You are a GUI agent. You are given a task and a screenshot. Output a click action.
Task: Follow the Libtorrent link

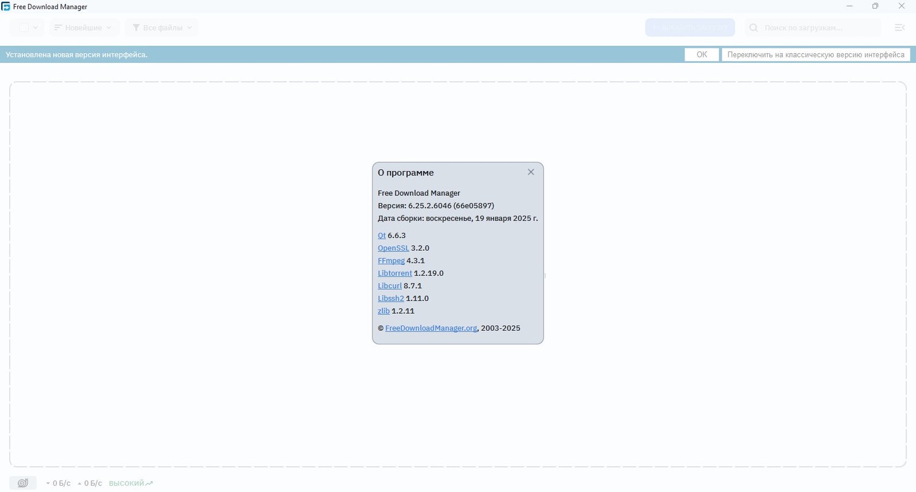[395, 273]
